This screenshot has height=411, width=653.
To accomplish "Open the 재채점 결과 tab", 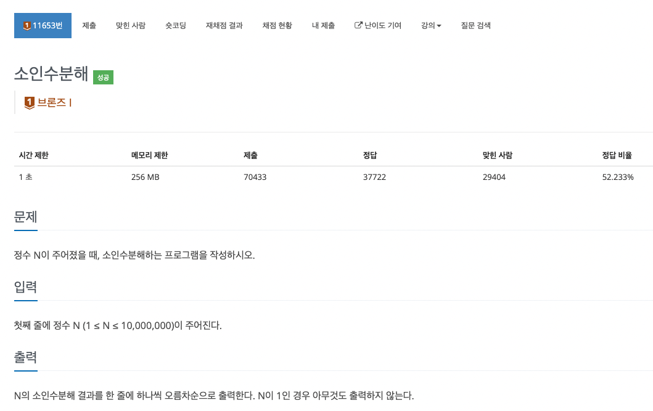I will (x=224, y=25).
